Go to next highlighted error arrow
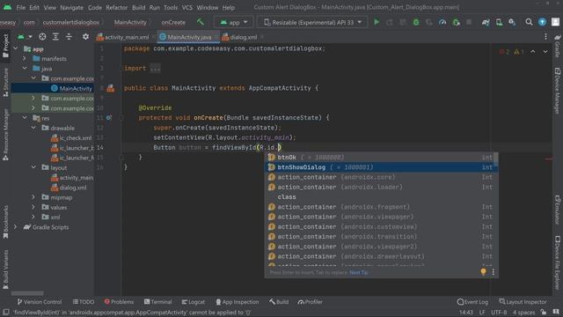 pyautogui.click(x=545, y=52)
